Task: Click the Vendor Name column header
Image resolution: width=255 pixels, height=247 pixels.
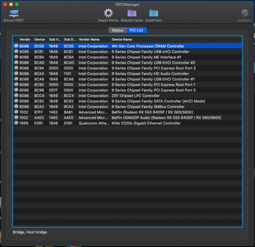Action: click(x=88, y=39)
